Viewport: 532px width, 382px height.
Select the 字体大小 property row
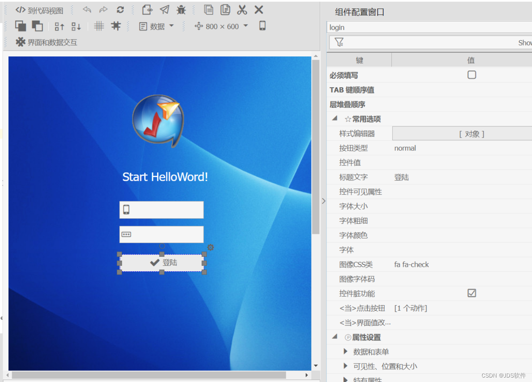tap(429, 206)
